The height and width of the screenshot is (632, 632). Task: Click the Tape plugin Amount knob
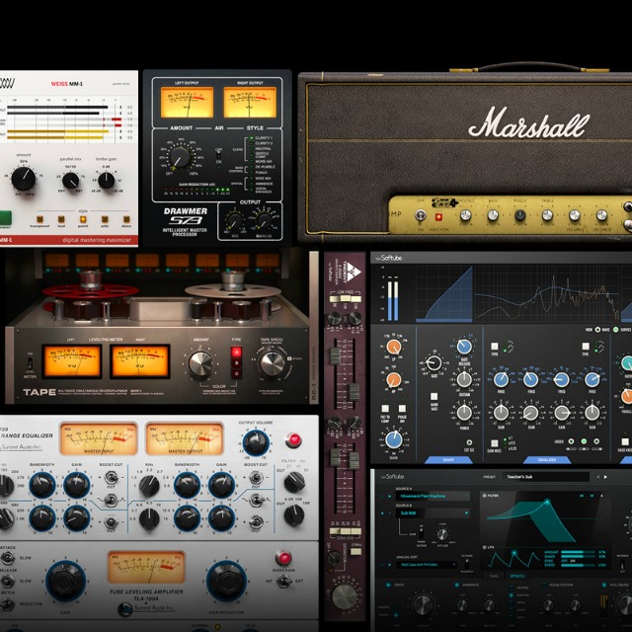coord(200,363)
